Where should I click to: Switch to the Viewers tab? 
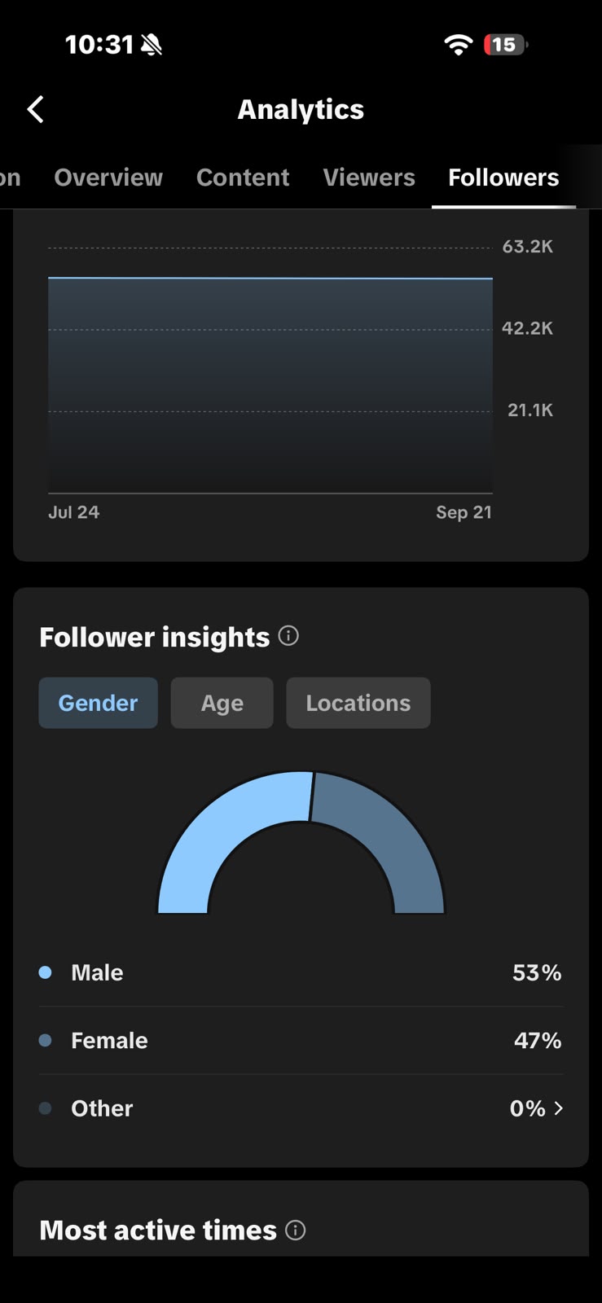point(369,178)
